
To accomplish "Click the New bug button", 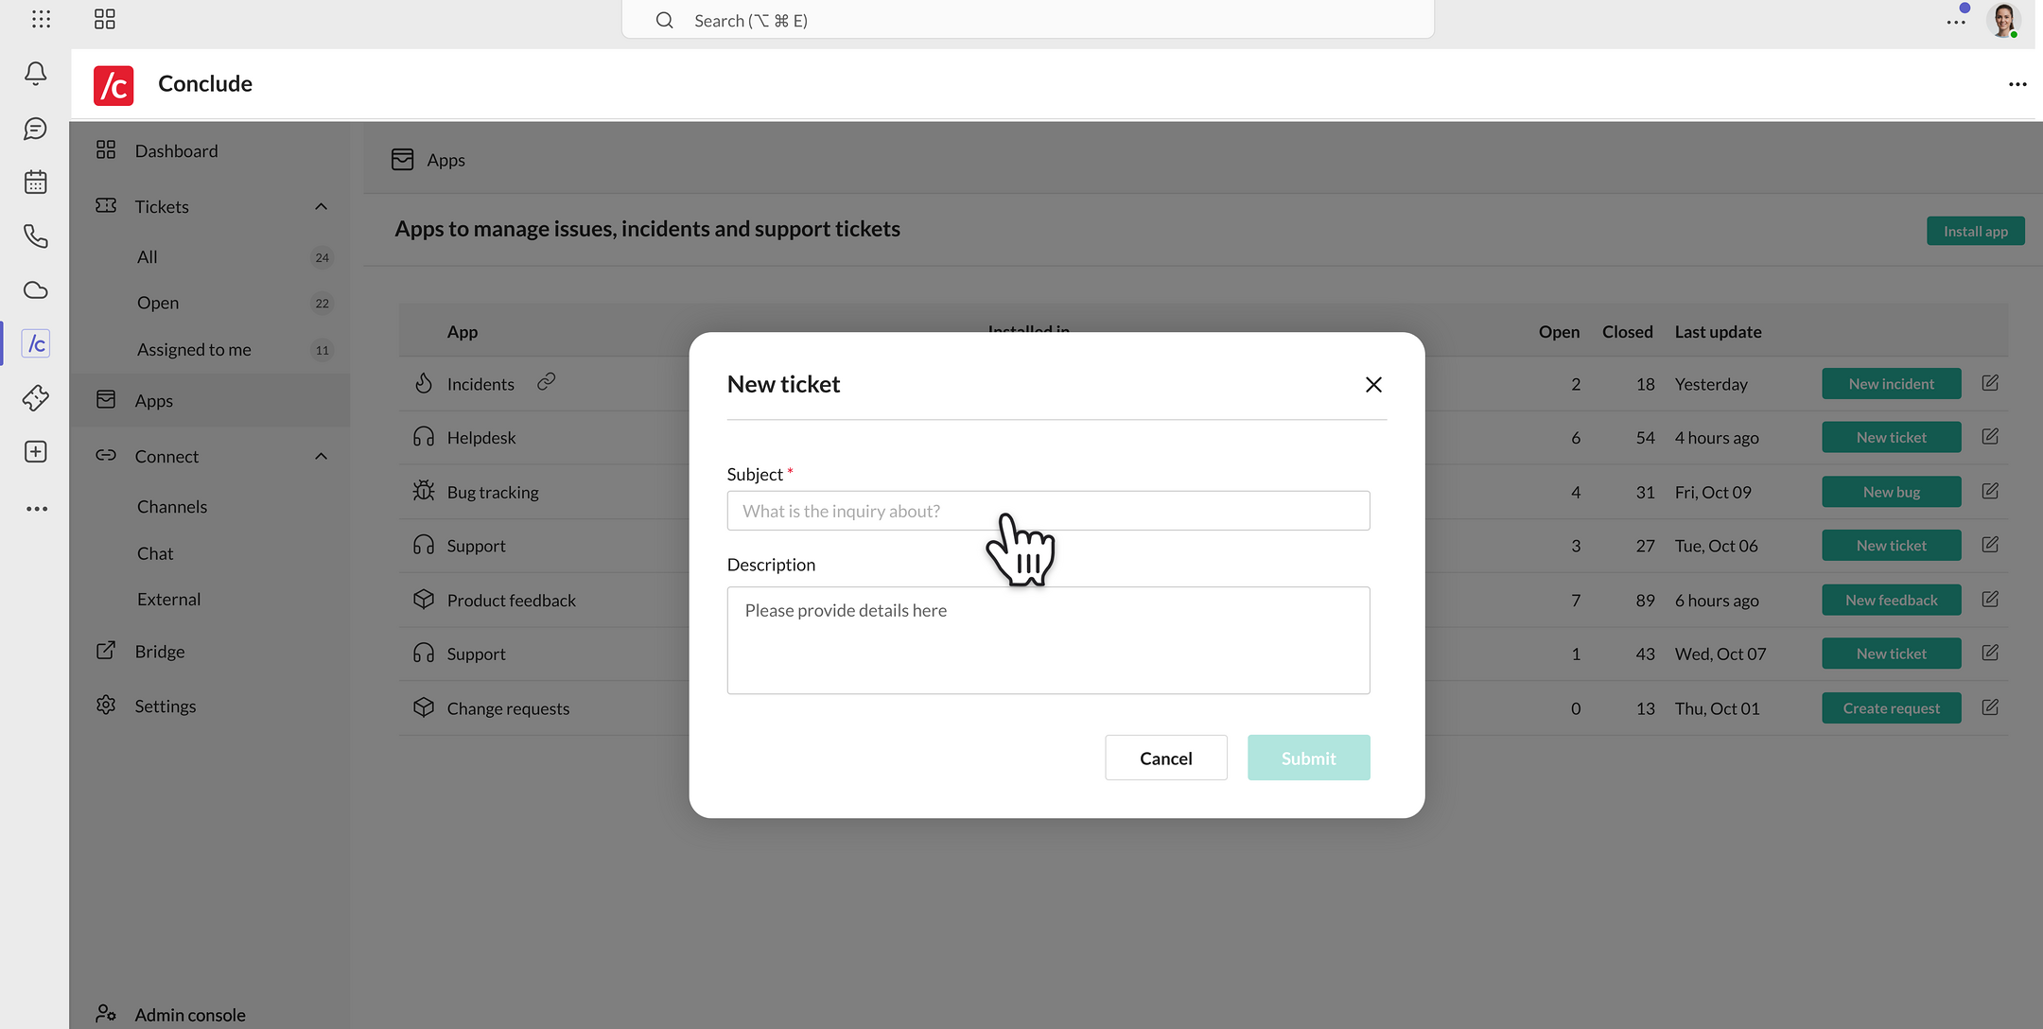I will pyautogui.click(x=1891, y=492).
